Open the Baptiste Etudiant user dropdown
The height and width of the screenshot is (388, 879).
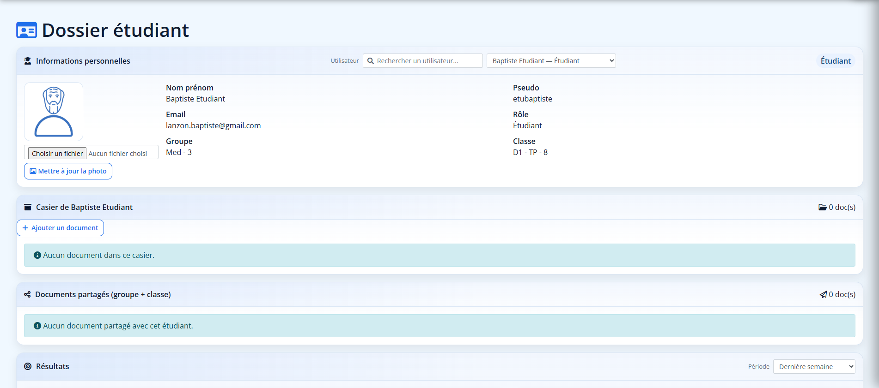[551, 61]
